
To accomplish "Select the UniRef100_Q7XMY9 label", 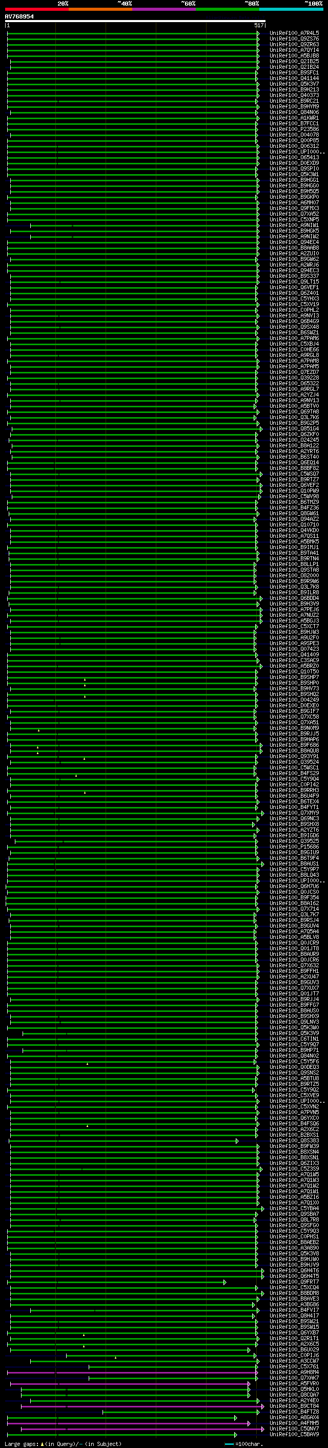I will [294, 813].
